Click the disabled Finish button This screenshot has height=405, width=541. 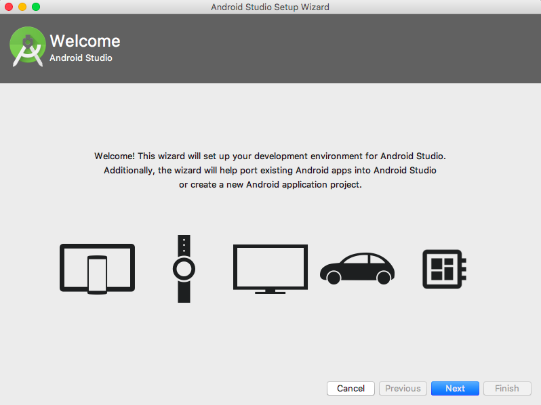(x=507, y=389)
